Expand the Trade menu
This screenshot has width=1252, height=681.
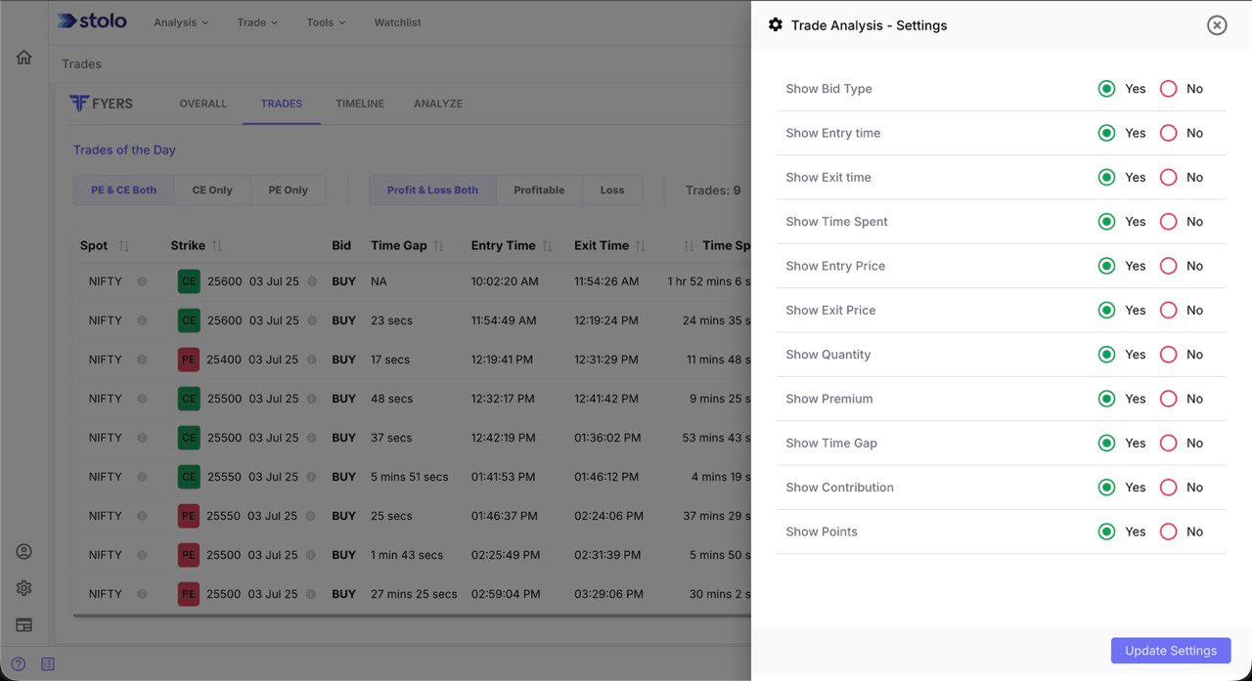(x=257, y=22)
